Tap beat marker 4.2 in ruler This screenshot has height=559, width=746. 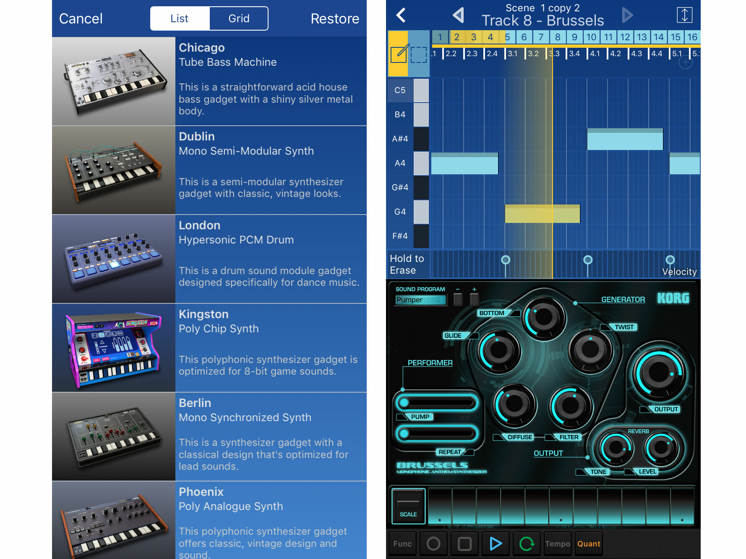click(x=616, y=54)
